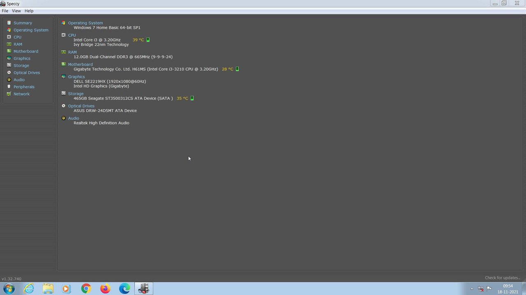Click motherboard temperature indicator next to 28 °C

click(x=237, y=69)
